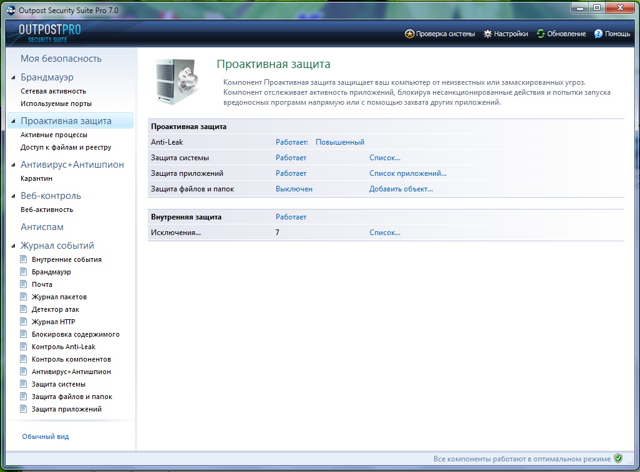Open Используемые порты in sidebar

[56, 104]
